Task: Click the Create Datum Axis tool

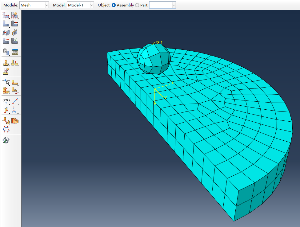Action: (14, 102)
